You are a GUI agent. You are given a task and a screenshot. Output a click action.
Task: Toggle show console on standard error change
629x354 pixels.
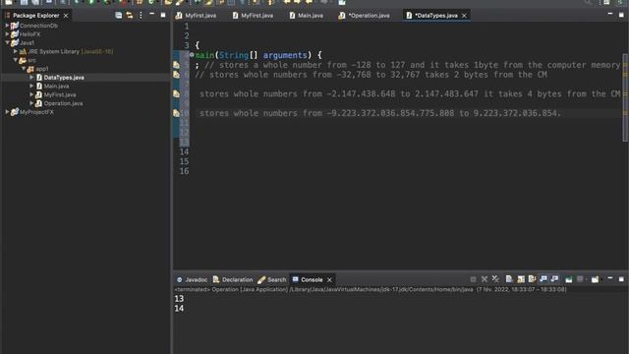coord(554,279)
